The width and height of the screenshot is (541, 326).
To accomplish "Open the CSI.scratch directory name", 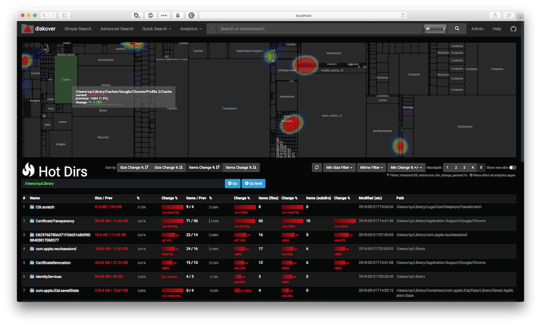I will pyautogui.click(x=45, y=207).
